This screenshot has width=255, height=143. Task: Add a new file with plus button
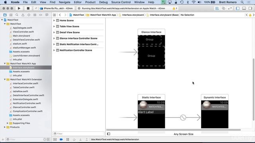[x=3, y=139]
